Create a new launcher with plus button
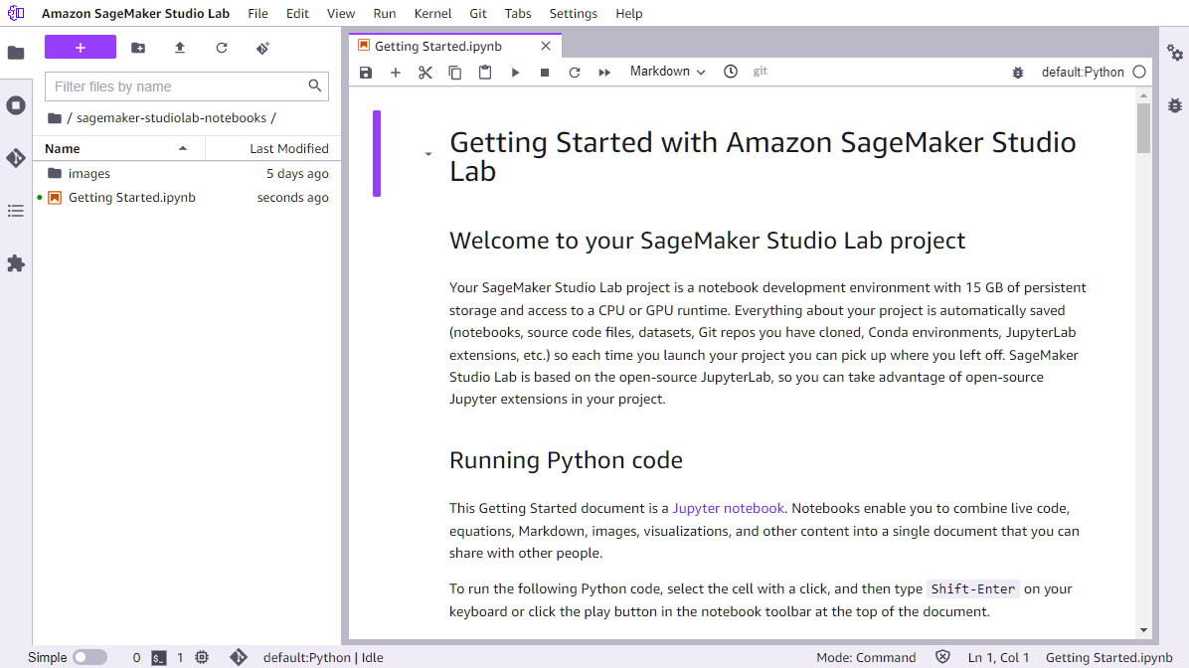 (80, 47)
